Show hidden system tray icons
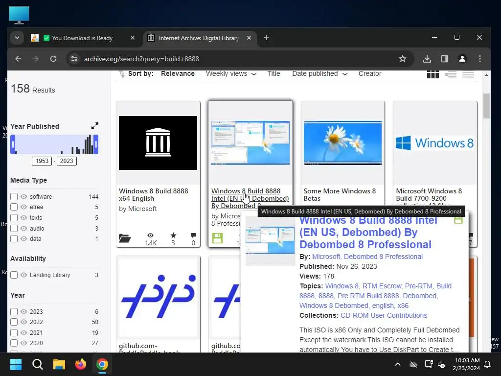Image resolution: width=501 pixels, height=376 pixels. (x=398, y=364)
